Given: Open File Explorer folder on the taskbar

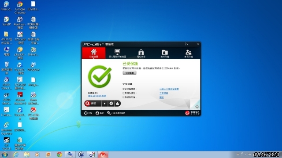Looking at the screenshot, I should tap(26, 154).
